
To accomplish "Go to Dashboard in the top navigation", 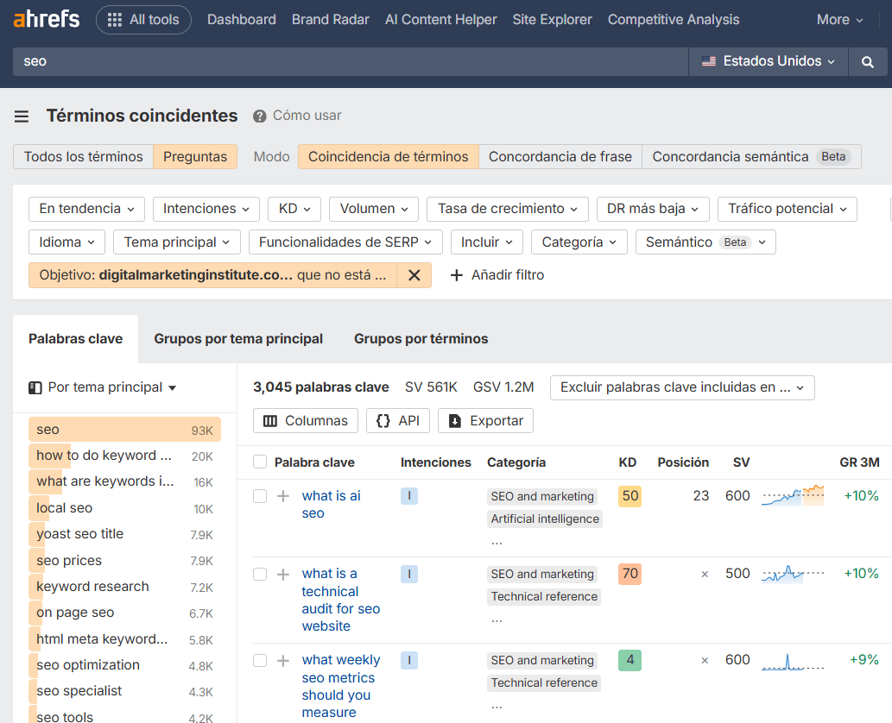I will 242,20.
